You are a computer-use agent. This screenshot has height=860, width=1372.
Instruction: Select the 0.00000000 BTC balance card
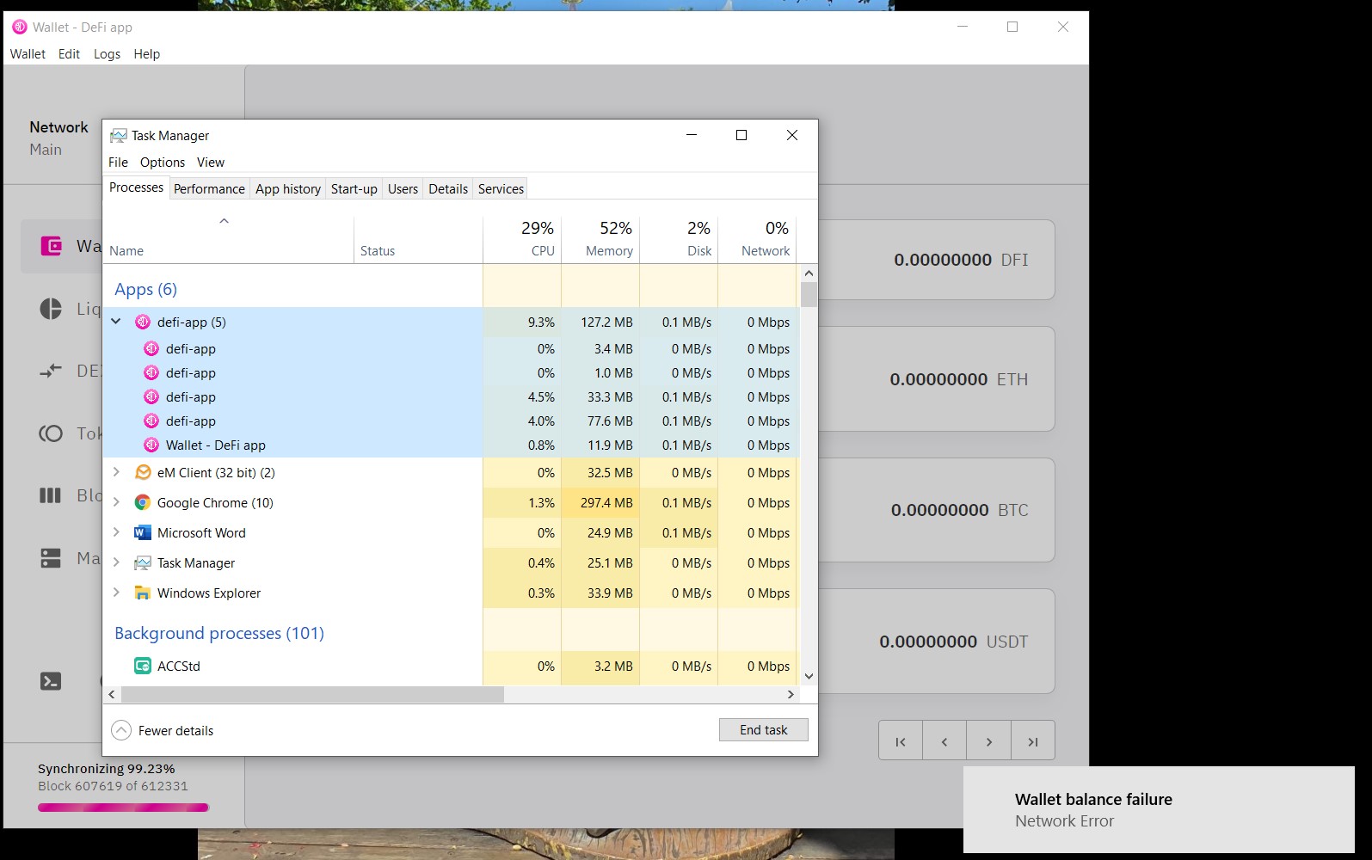(937, 510)
